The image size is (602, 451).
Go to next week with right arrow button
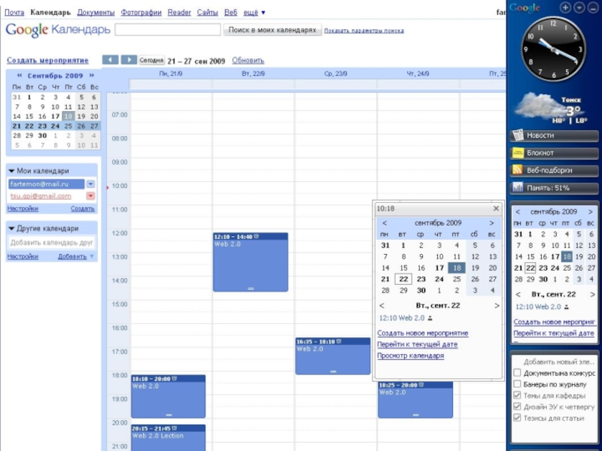[x=129, y=60]
